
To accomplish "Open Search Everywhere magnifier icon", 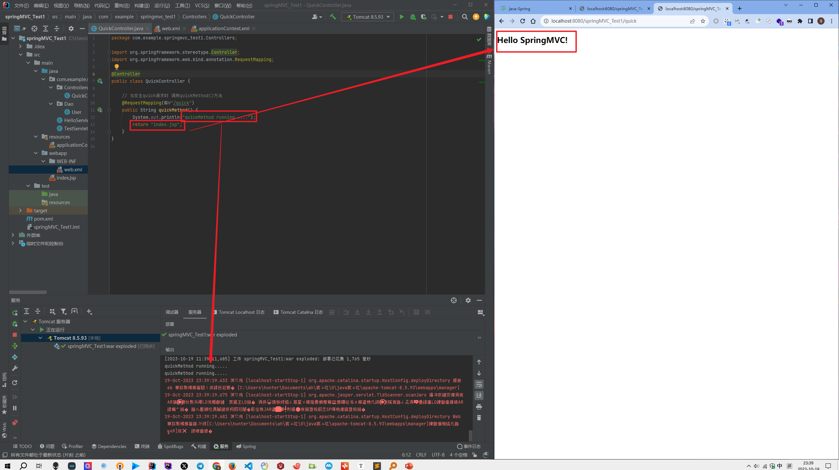I will pos(464,17).
